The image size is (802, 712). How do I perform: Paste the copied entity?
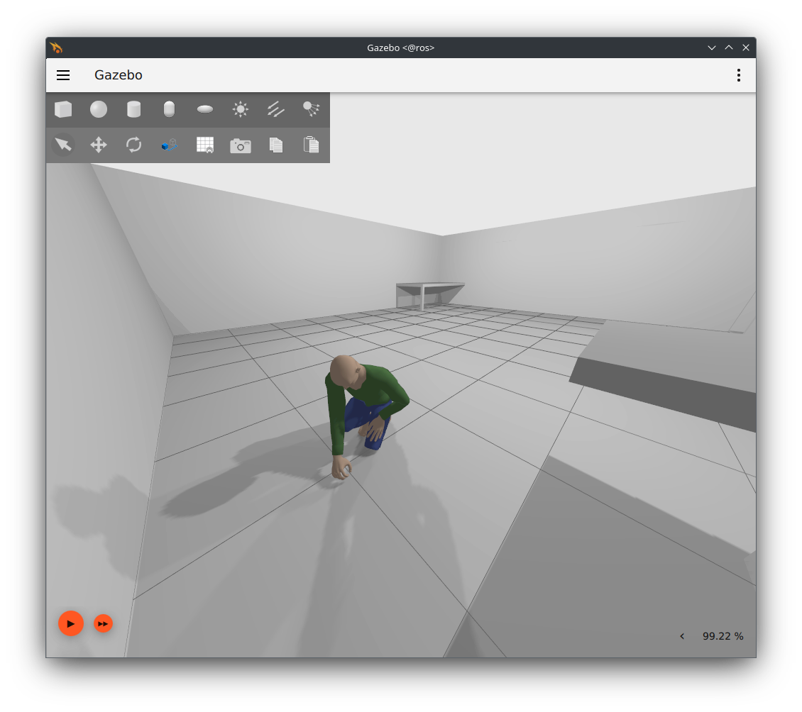[311, 145]
